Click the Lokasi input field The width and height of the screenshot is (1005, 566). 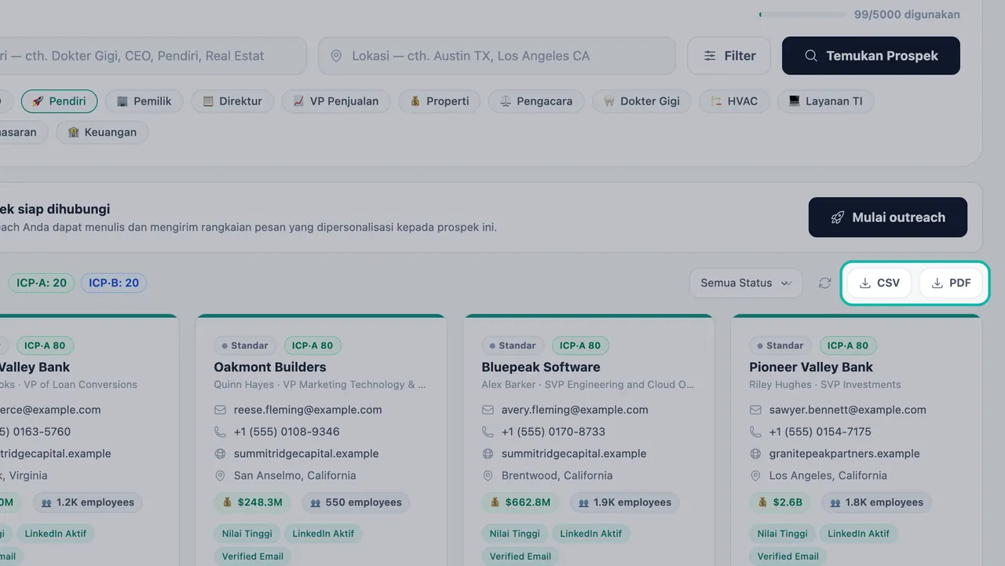[497, 56]
